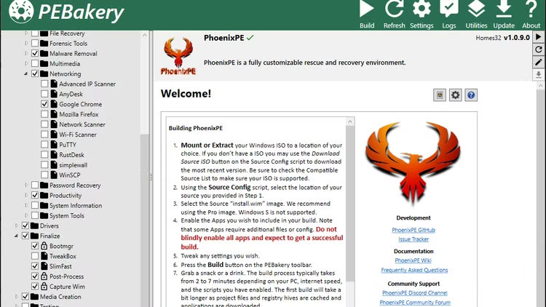Image resolution: width=546 pixels, height=307 pixels.
Task: Open the Settings gear in toolbar
Action: 422,15
